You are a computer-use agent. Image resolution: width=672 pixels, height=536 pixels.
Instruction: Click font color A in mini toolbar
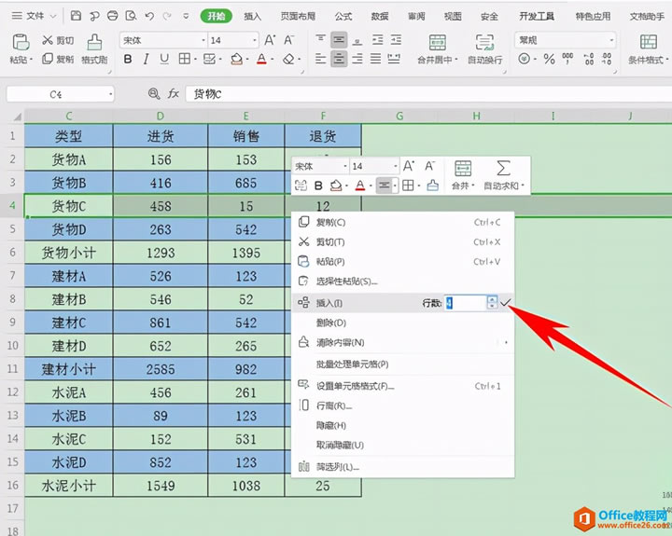click(360, 186)
